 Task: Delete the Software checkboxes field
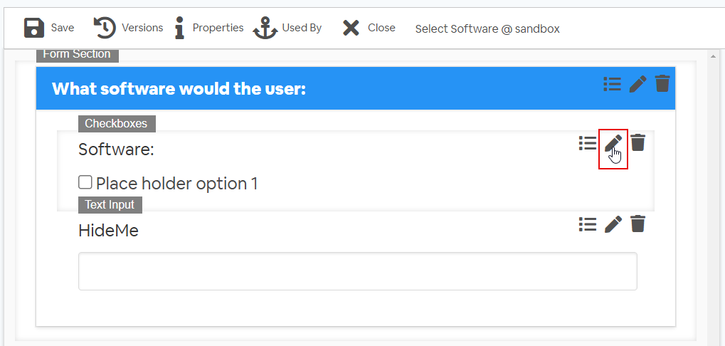637,142
